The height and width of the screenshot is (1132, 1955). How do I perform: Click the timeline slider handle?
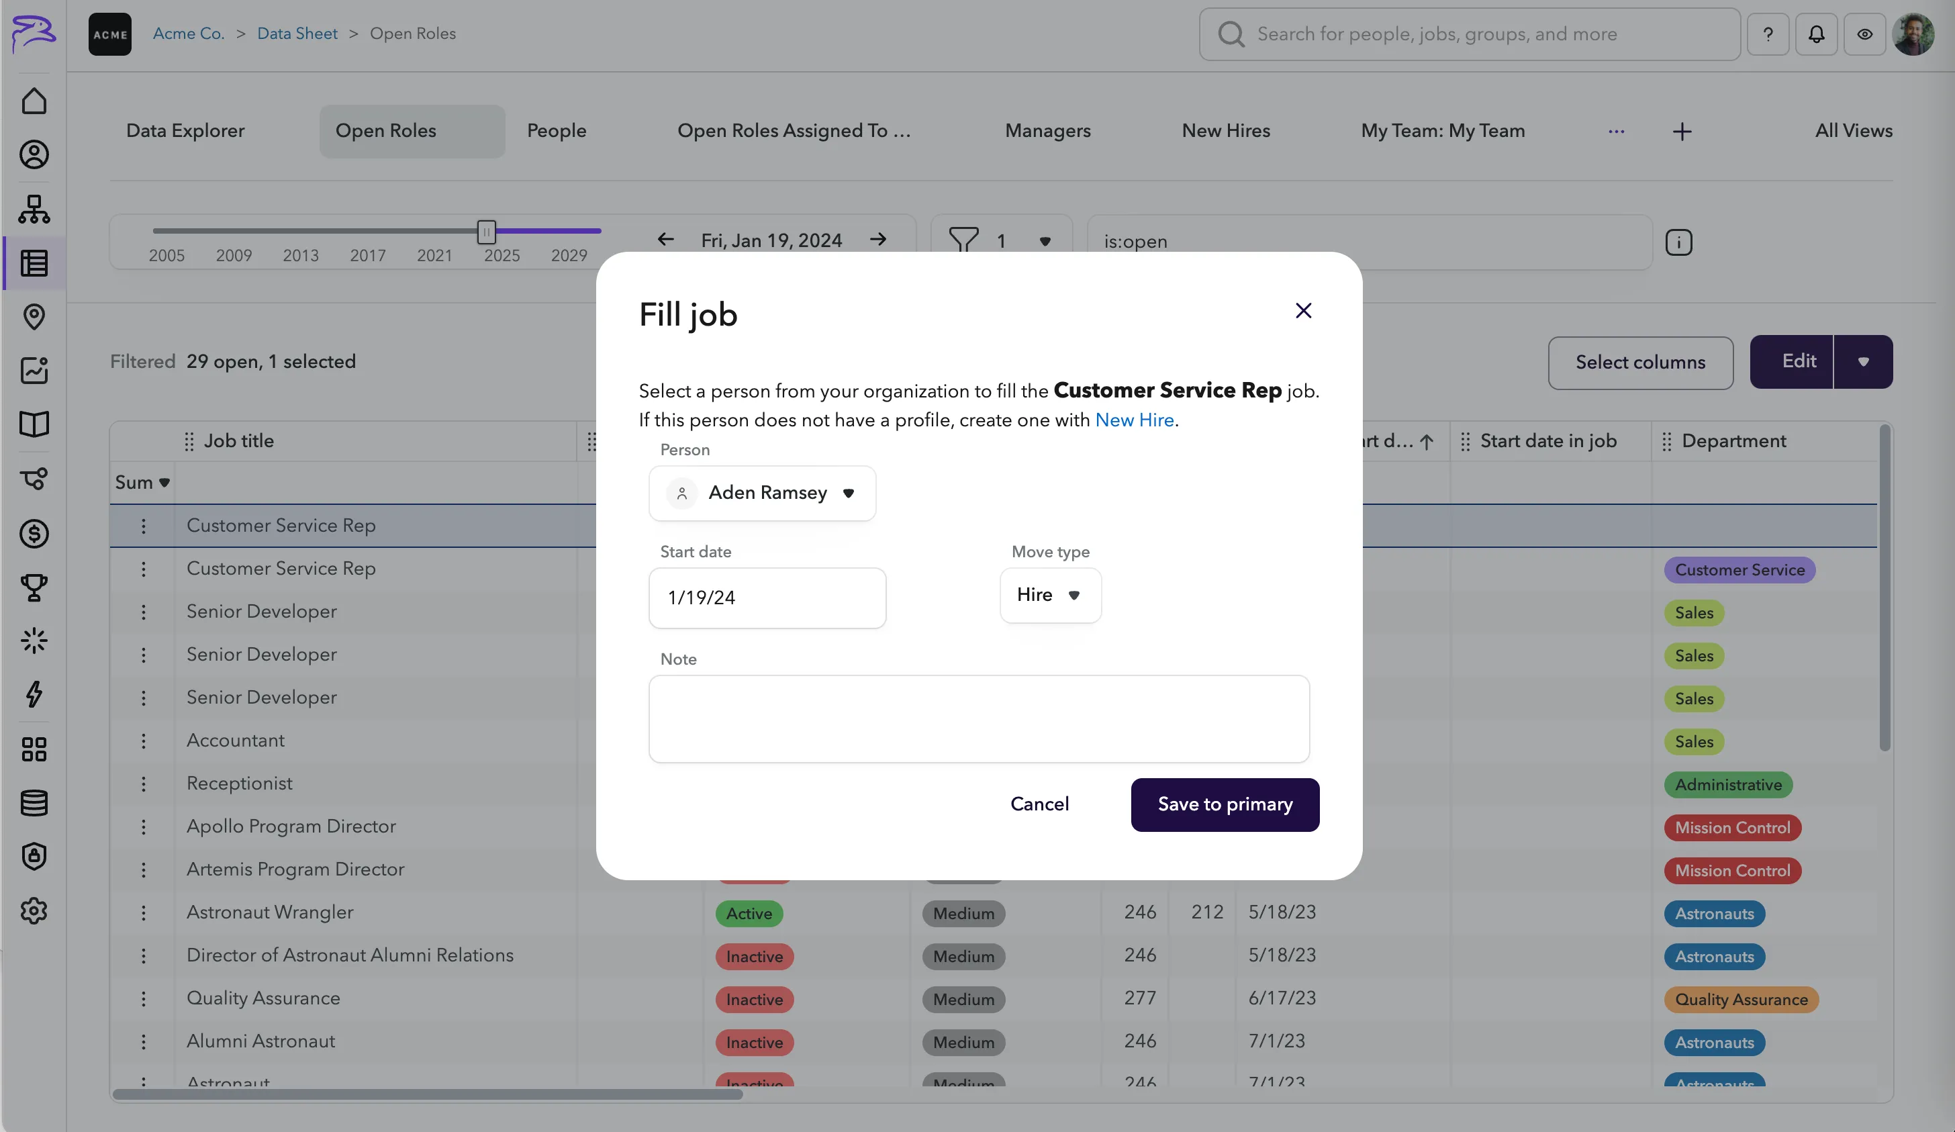click(x=487, y=231)
